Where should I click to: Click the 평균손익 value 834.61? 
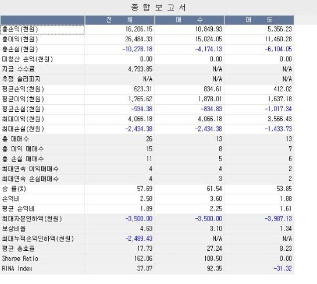tap(213, 89)
